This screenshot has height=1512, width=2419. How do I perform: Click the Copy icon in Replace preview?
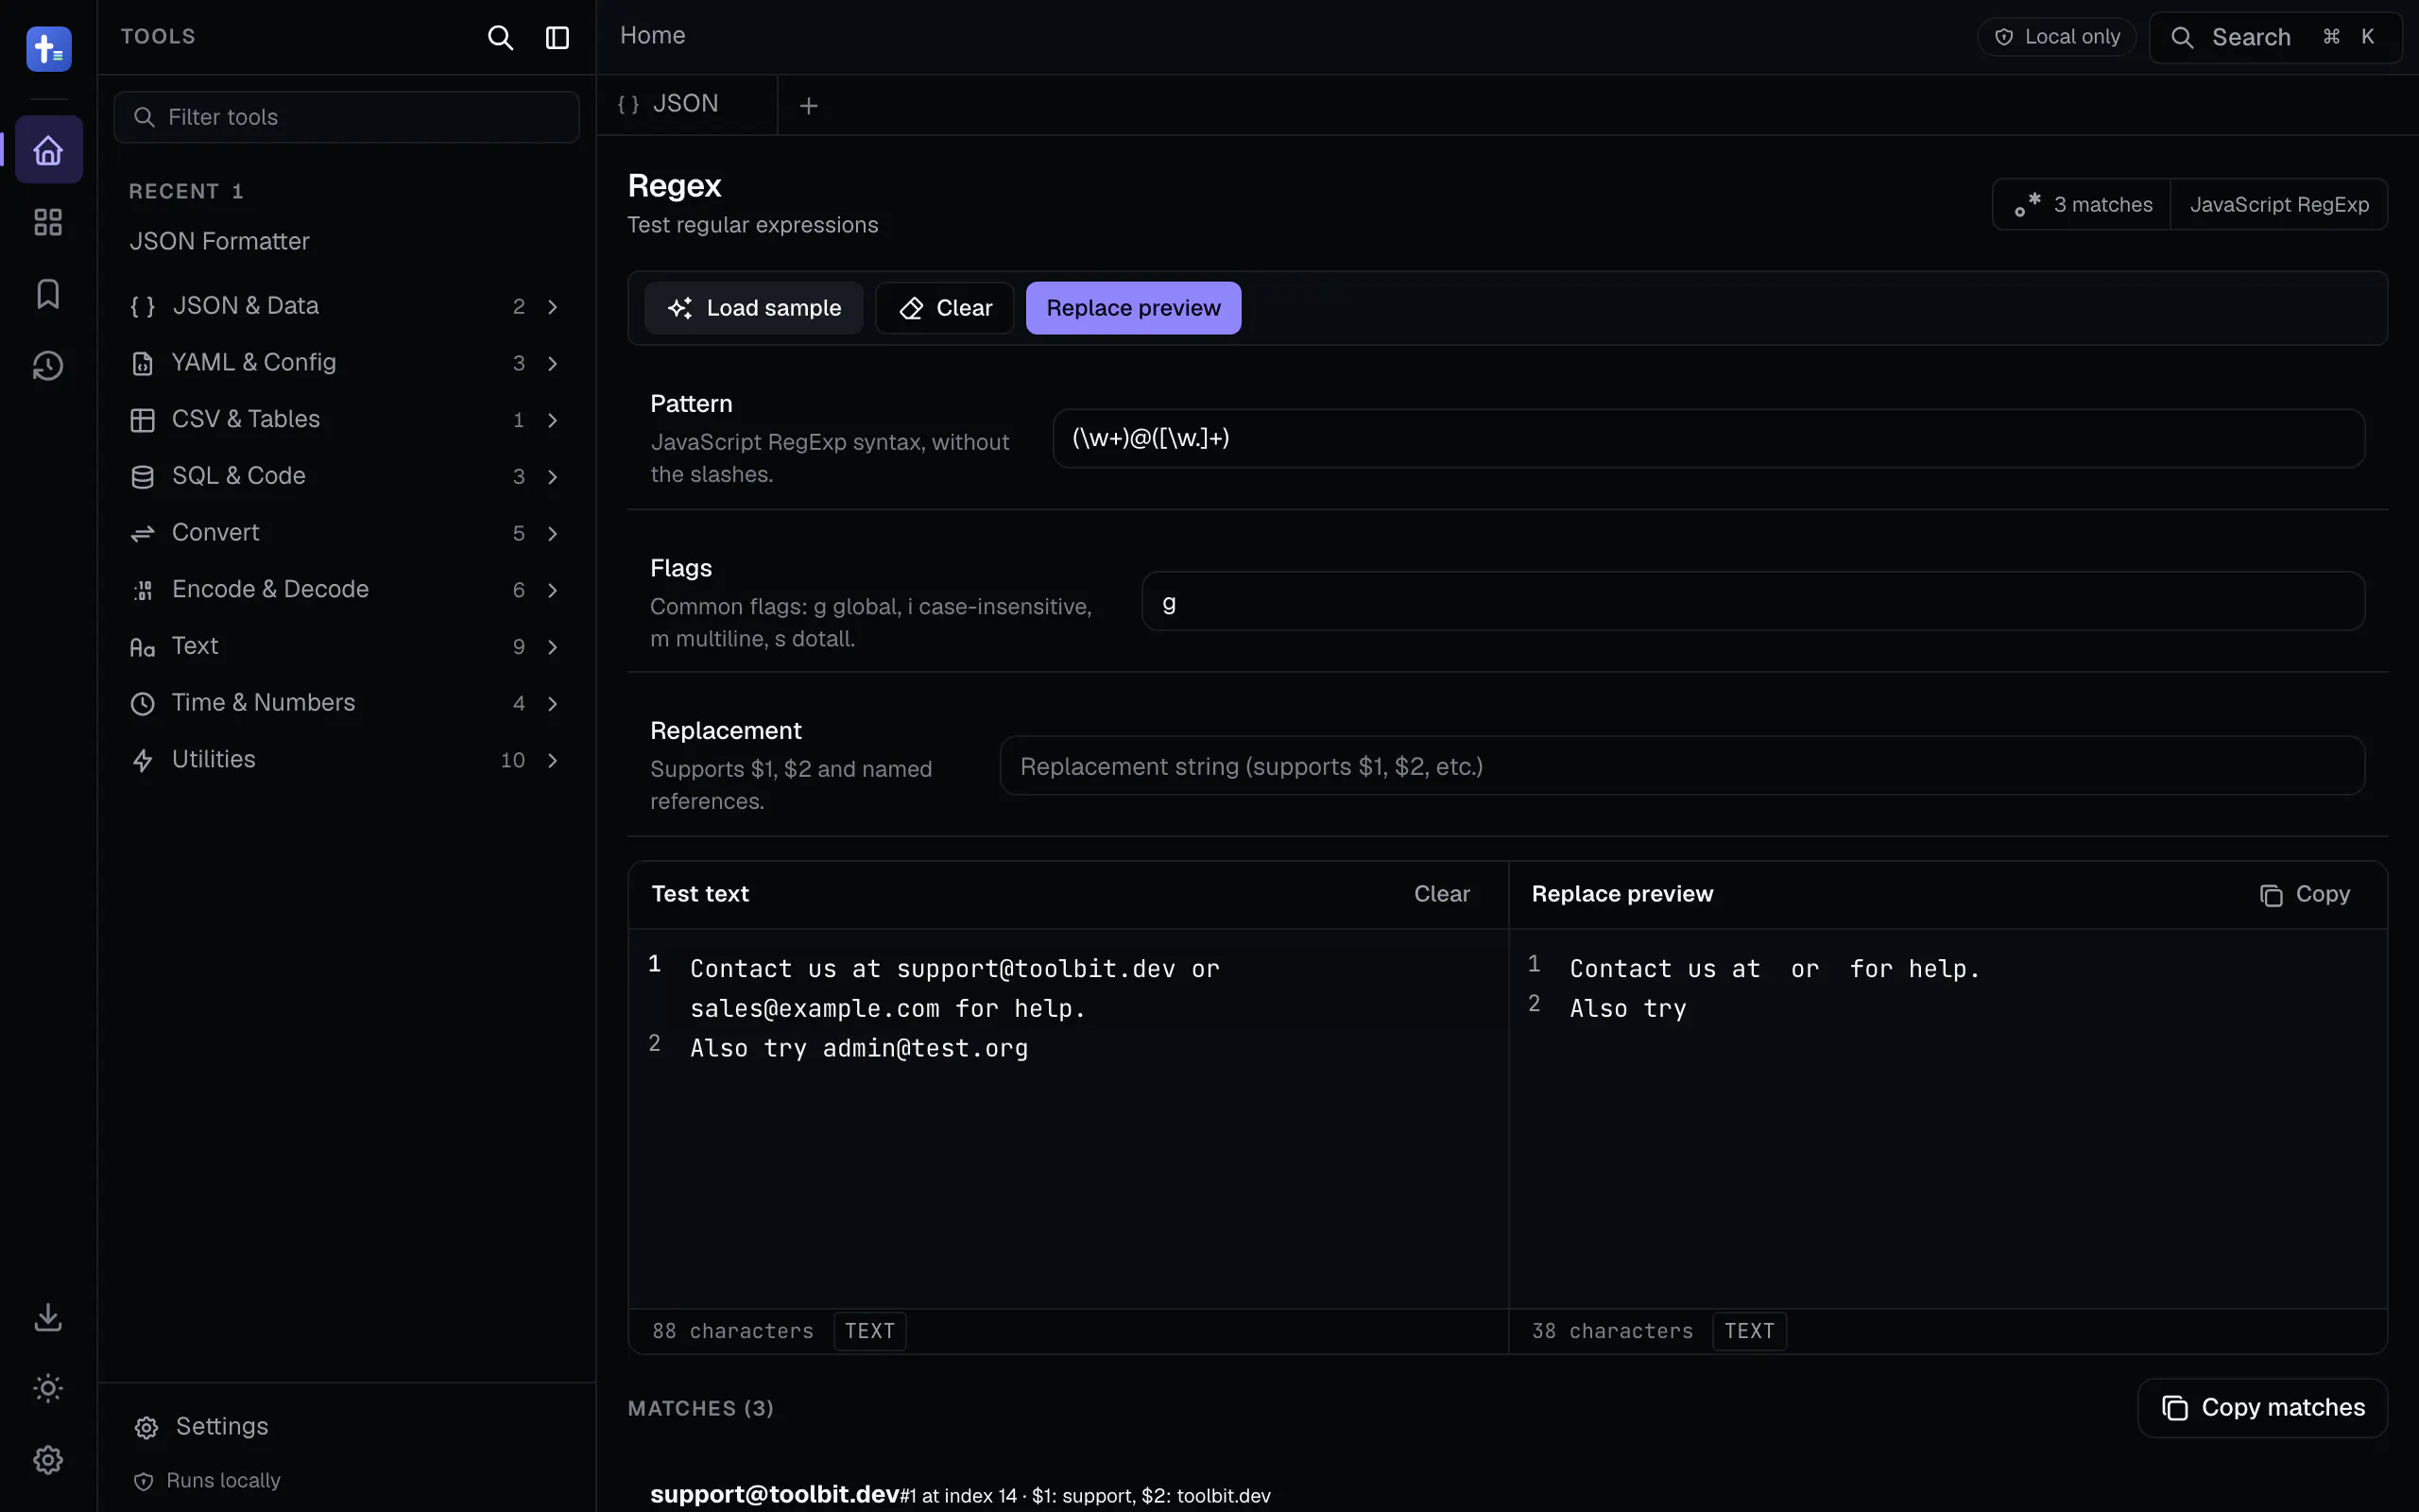[x=2305, y=894]
